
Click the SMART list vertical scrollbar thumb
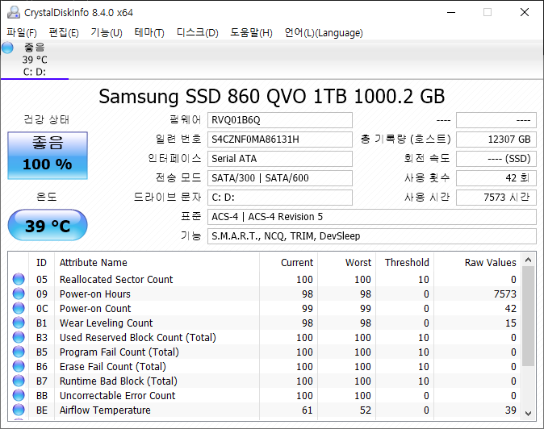529,316
